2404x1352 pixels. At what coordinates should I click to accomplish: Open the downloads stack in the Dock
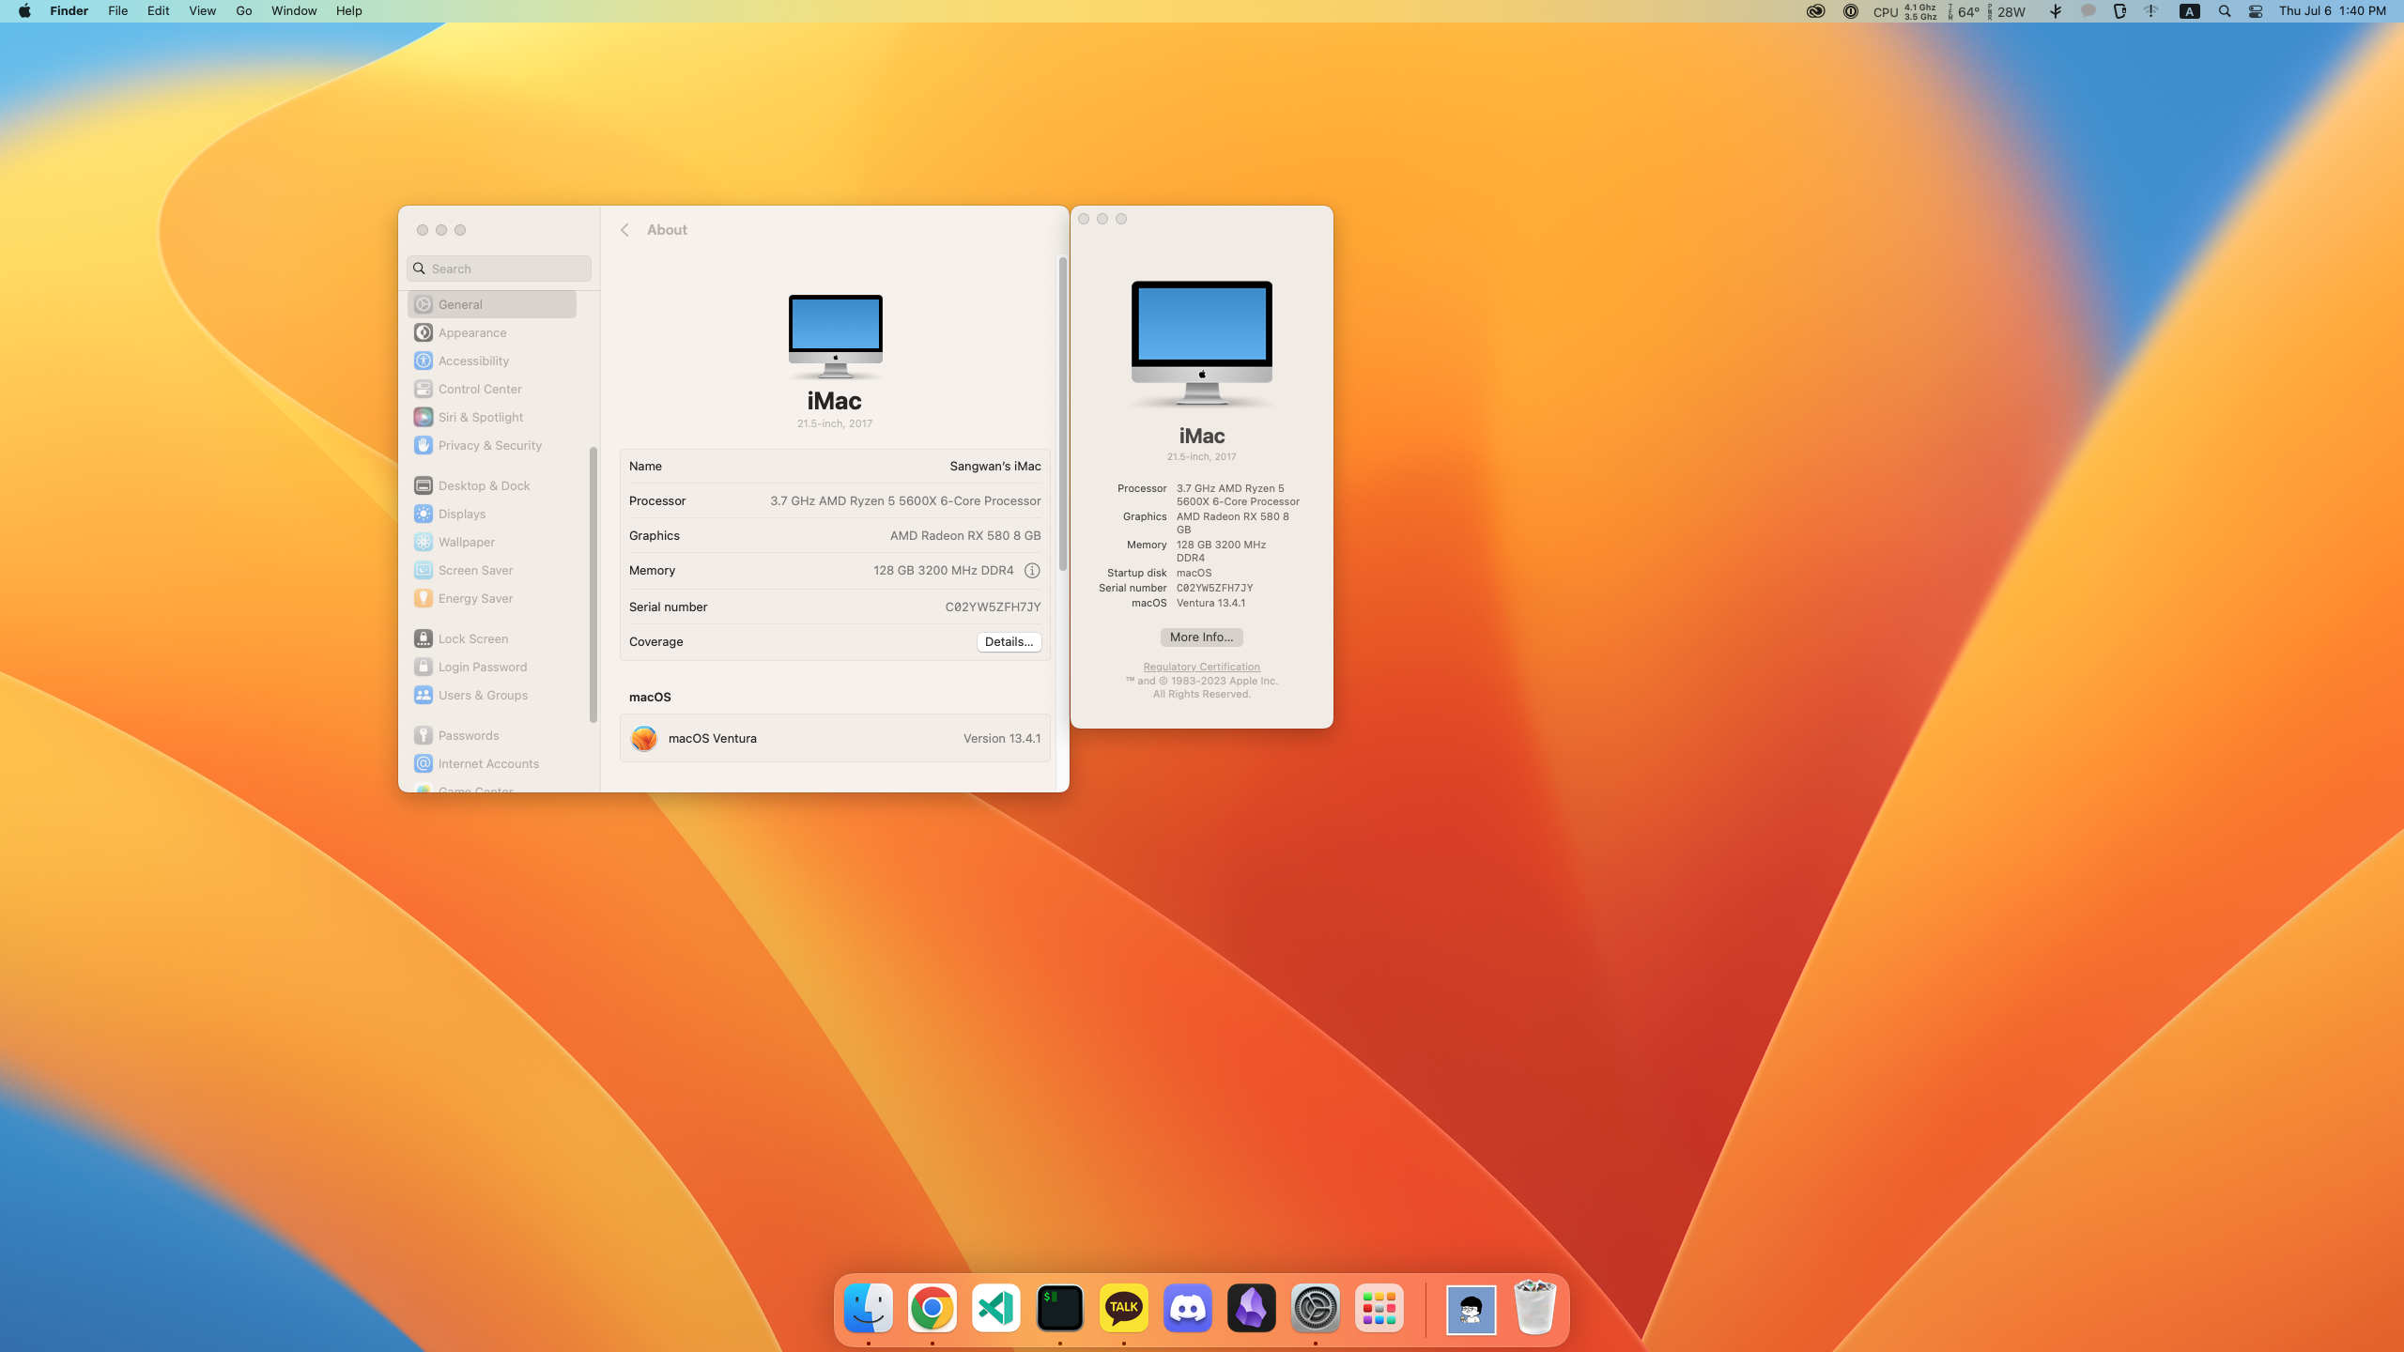coord(1472,1308)
